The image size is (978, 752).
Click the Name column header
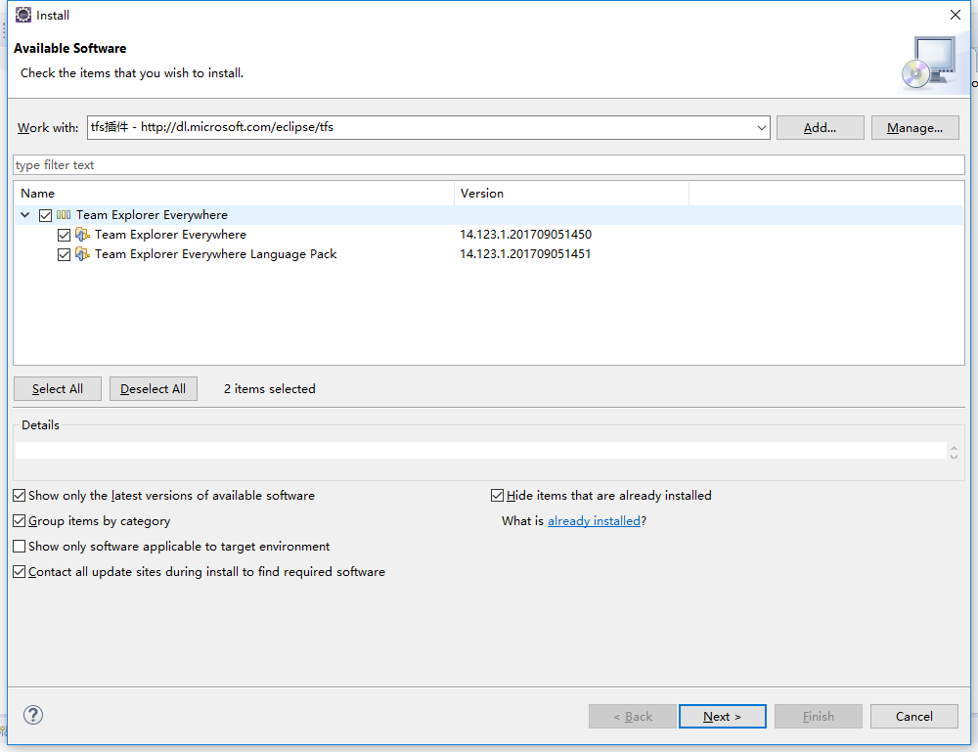pos(234,194)
